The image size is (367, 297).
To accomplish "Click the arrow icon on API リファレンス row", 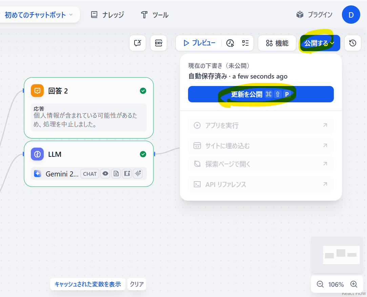I will pyautogui.click(x=325, y=184).
